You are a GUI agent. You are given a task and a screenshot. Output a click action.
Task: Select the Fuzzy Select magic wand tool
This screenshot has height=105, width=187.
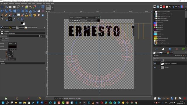pos(31,7)
